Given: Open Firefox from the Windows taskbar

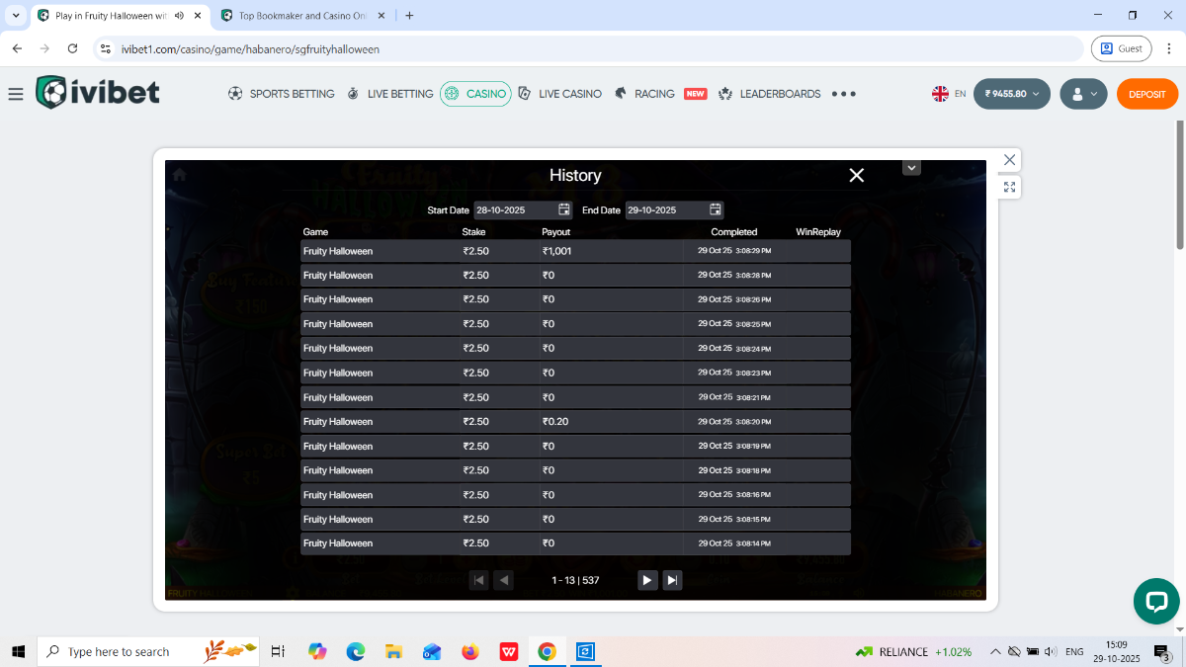Looking at the screenshot, I should point(470,652).
